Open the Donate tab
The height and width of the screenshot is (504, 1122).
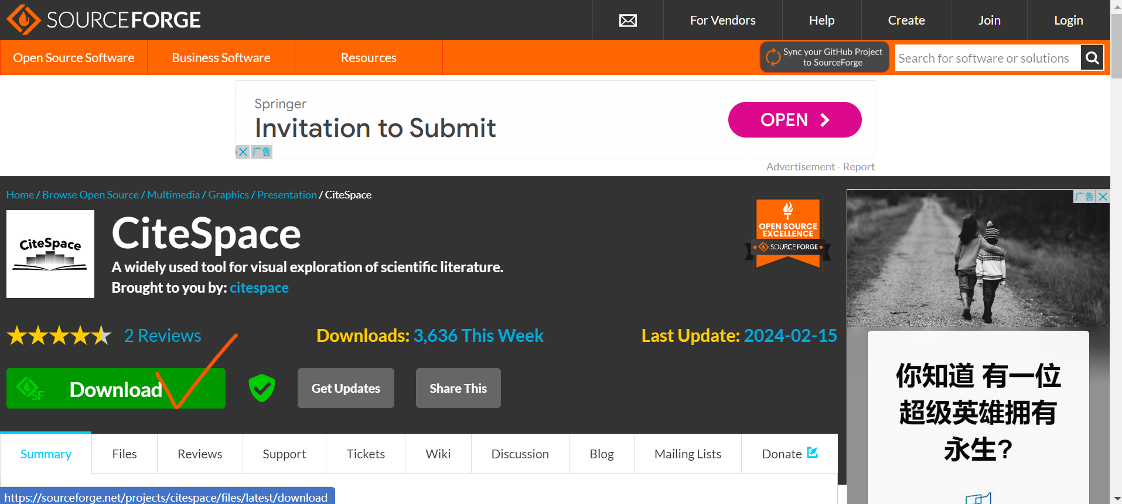point(789,454)
